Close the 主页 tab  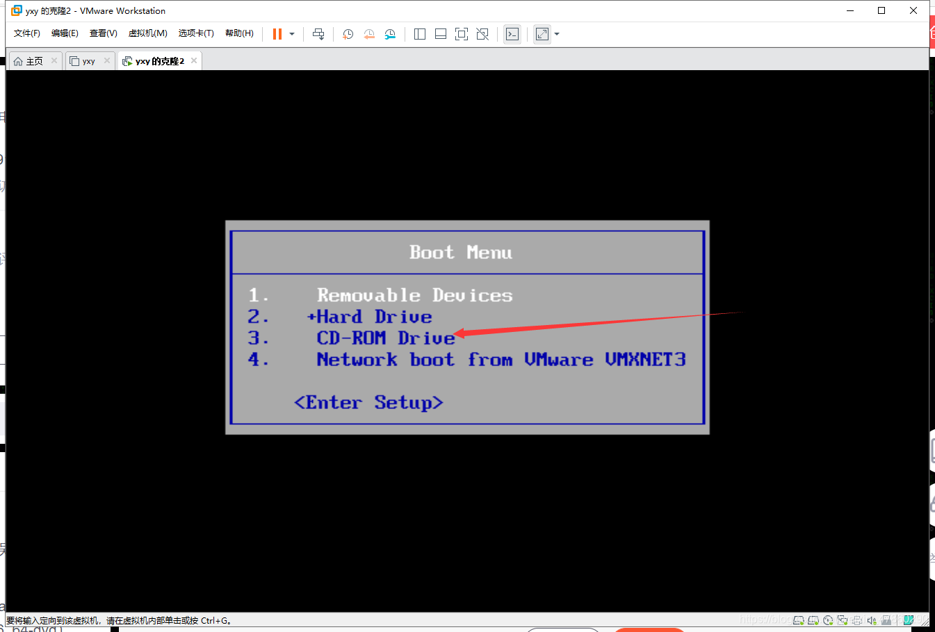coord(54,60)
